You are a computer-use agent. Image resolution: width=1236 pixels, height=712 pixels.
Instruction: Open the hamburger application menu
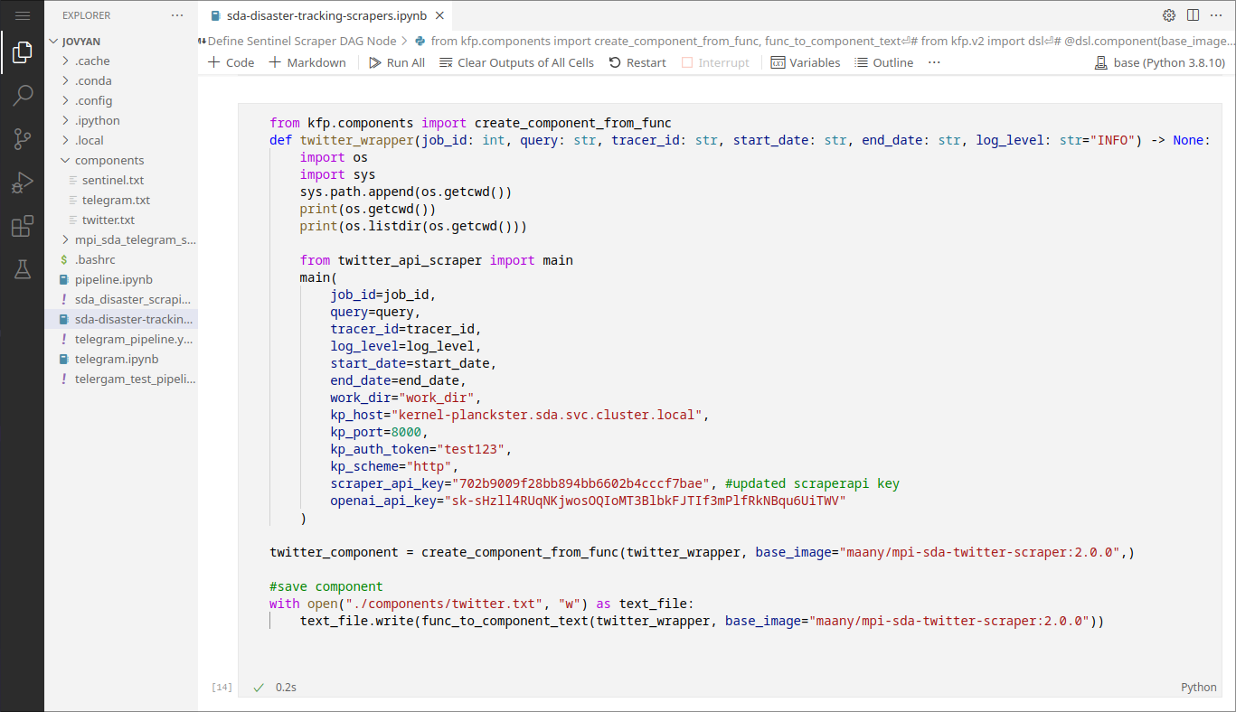coord(23,15)
